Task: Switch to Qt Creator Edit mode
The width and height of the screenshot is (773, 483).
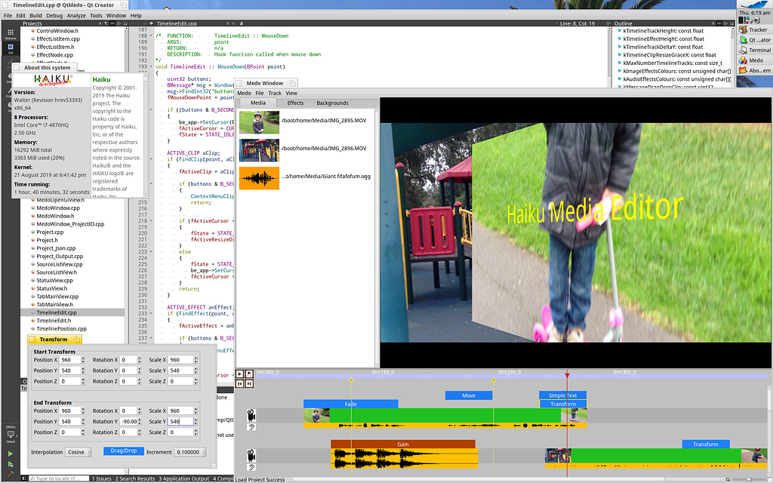Action: [x=11, y=48]
